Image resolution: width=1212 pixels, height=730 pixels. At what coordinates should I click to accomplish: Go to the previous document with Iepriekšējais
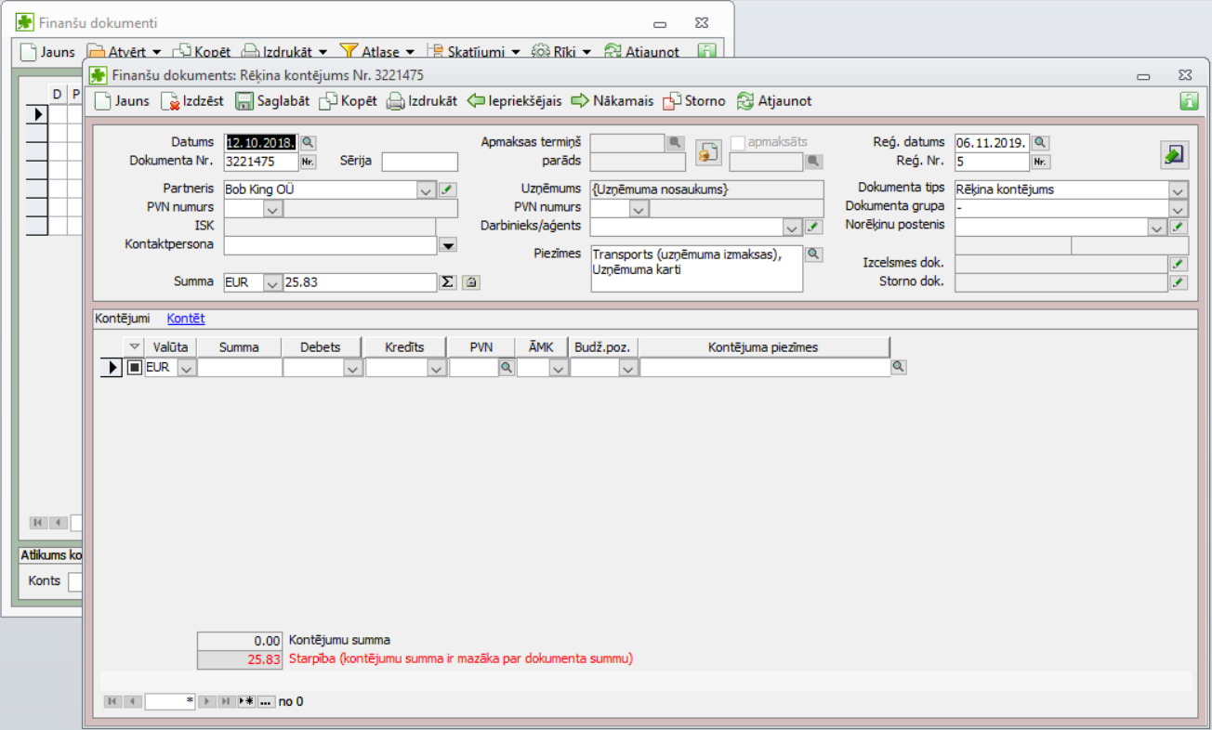[x=515, y=101]
